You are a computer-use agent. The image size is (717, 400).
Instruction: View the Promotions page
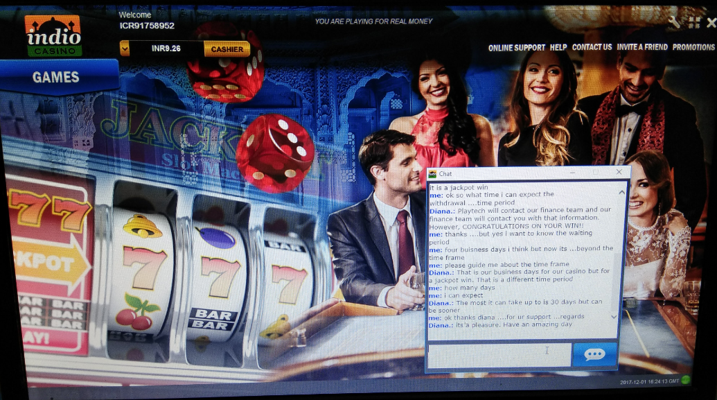(x=693, y=47)
